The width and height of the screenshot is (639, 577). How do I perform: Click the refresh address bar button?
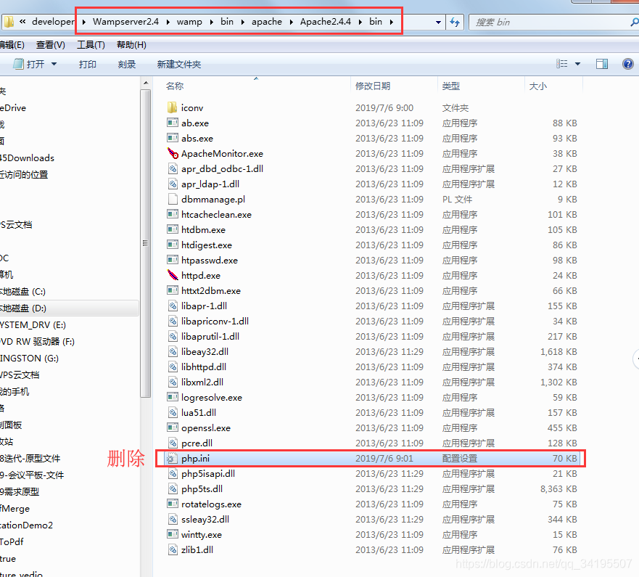point(455,22)
